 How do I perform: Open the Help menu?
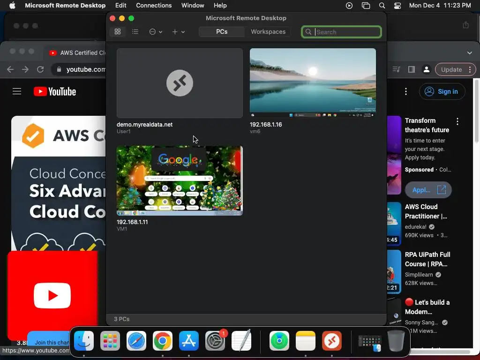(220, 6)
